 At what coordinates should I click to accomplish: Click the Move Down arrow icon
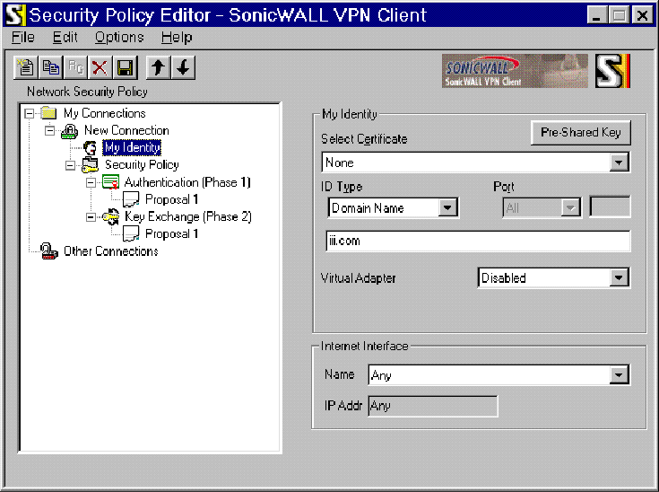tap(183, 67)
